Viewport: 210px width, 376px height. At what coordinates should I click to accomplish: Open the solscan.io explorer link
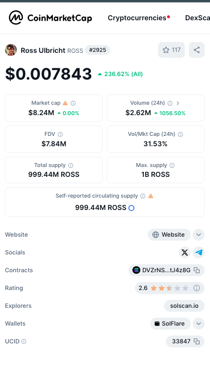(184, 306)
